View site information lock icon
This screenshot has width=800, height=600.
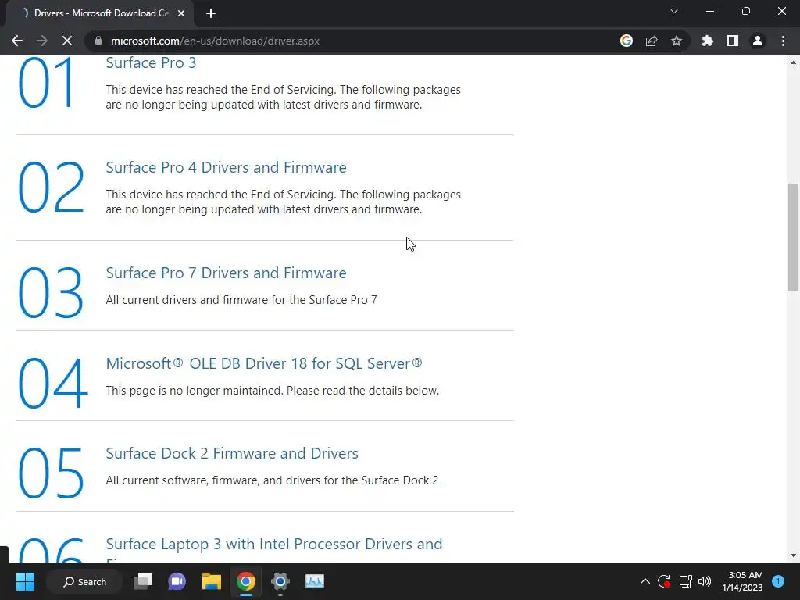click(x=98, y=41)
